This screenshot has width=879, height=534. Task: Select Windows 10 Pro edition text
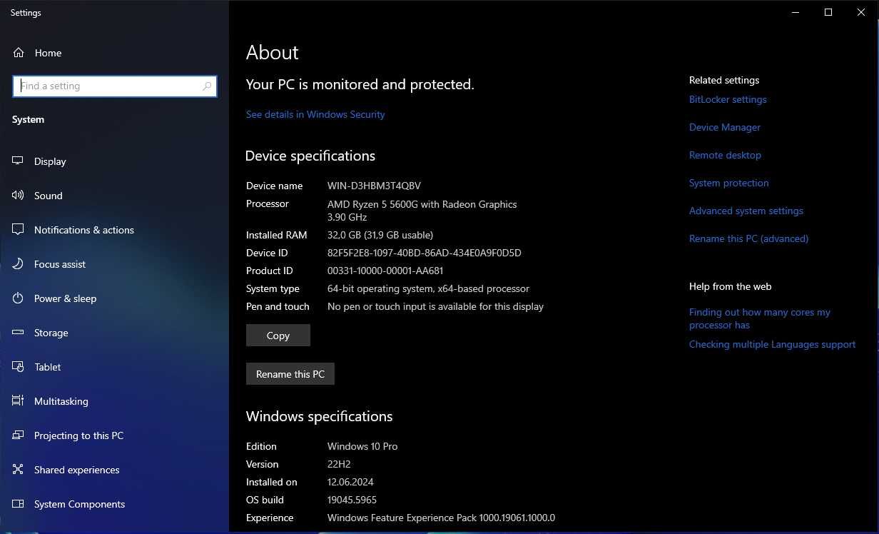(x=362, y=446)
